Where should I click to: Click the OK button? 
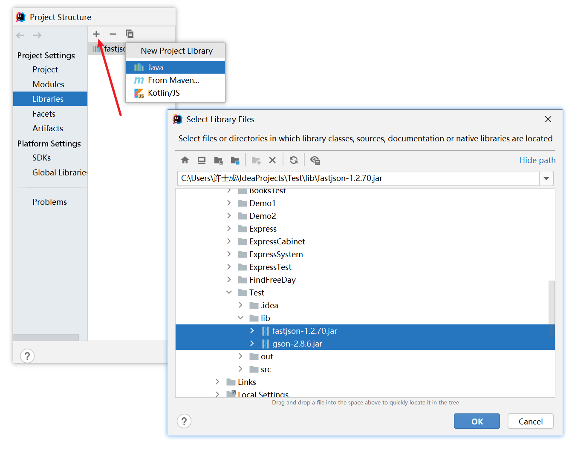click(477, 421)
